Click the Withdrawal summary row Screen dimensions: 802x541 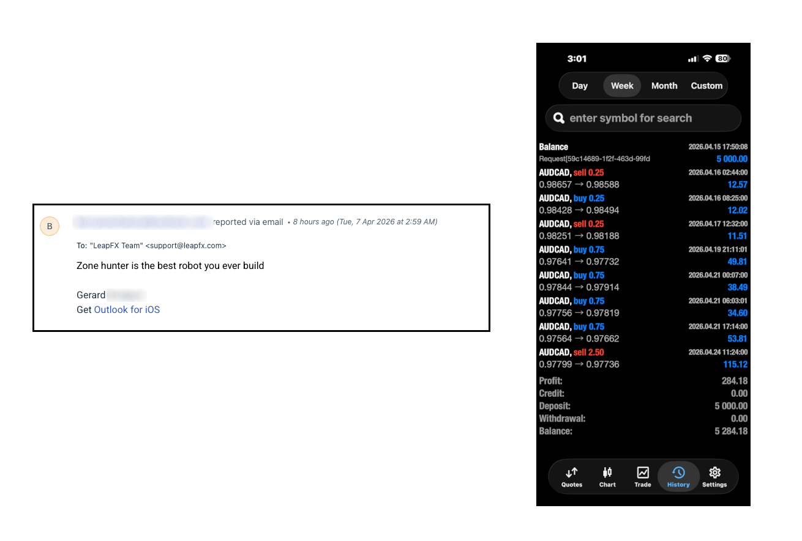(x=643, y=419)
